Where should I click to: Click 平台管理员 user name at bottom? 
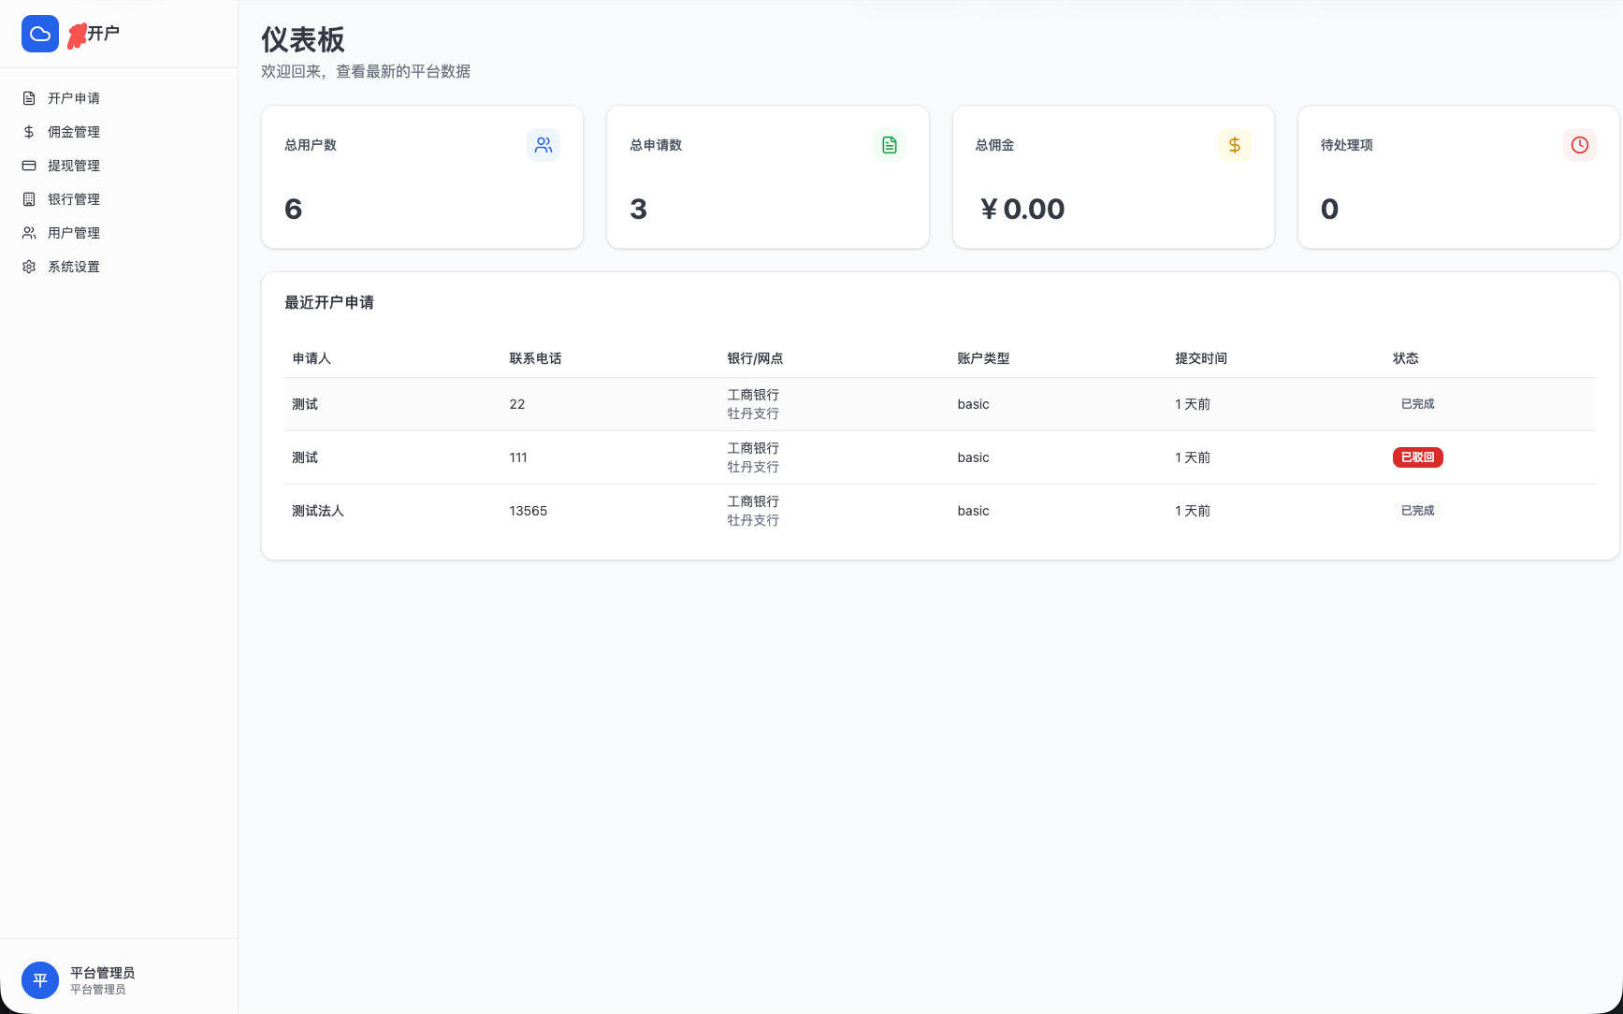102,973
